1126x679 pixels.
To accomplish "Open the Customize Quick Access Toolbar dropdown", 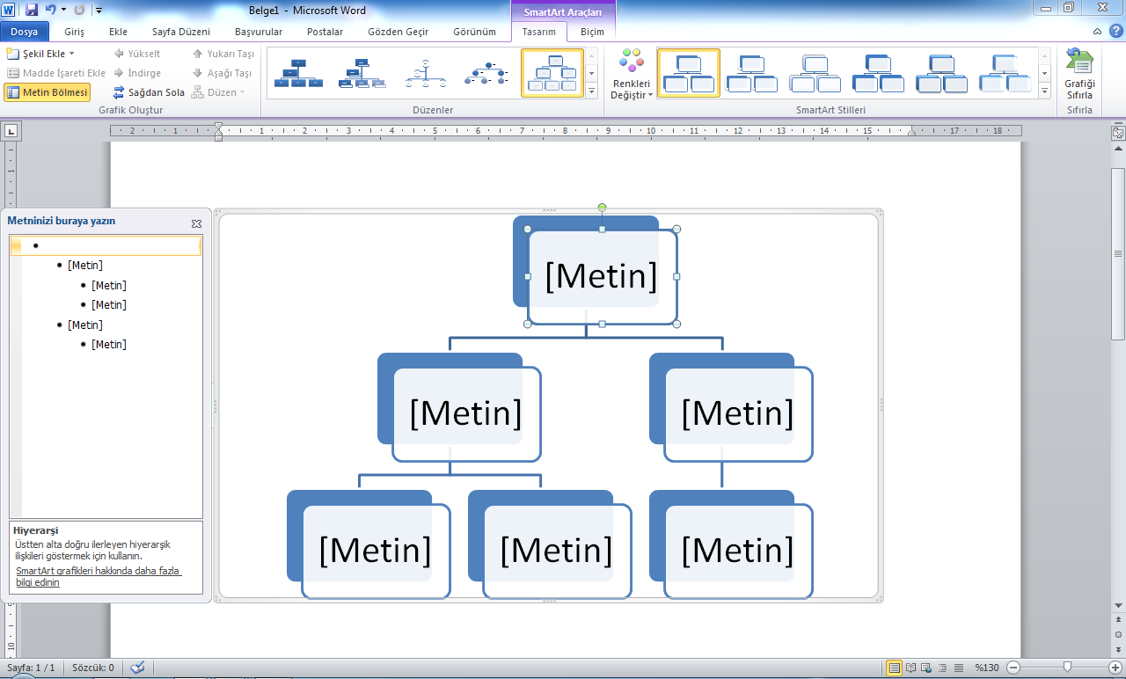I will coord(99,11).
